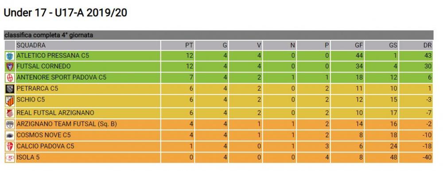Click the Calcio Padova C5 shield icon

click(10, 147)
